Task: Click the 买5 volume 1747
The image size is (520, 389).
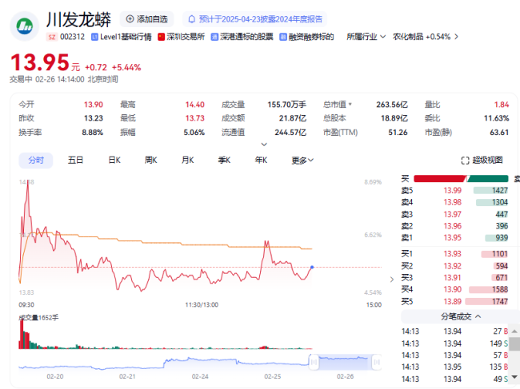Action: coord(500,302)
